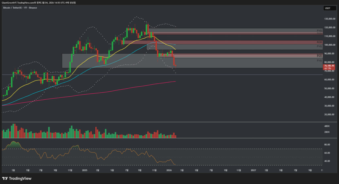The image size is (339, 184).
Task: Click the topmost FVG zone label
Action: 319,30
